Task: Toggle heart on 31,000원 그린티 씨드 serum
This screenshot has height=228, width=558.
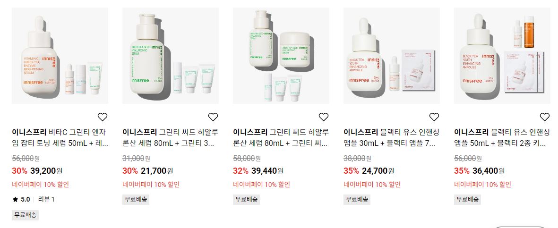Action: (x=213, y=117)
